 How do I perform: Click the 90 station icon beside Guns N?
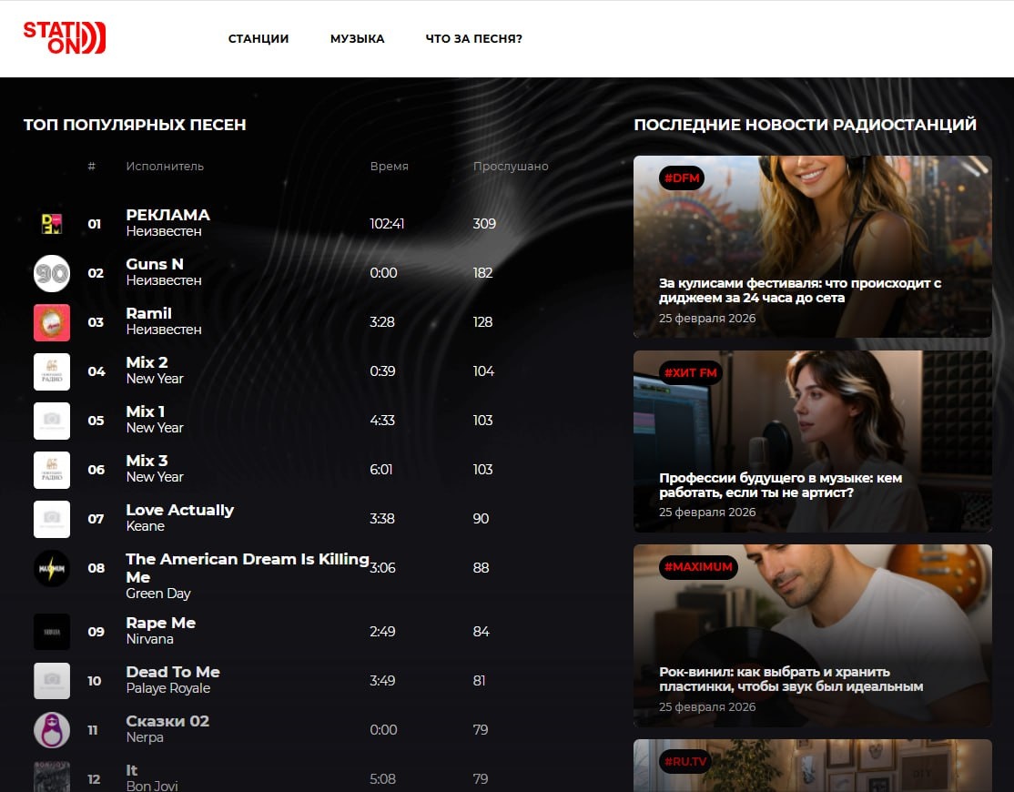tap(52, 273)
